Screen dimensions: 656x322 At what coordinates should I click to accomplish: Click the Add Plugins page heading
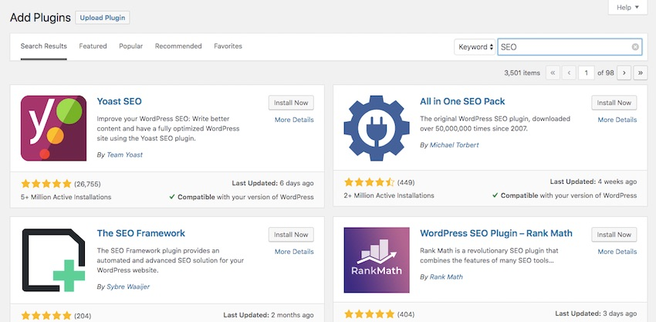[40, 18]
